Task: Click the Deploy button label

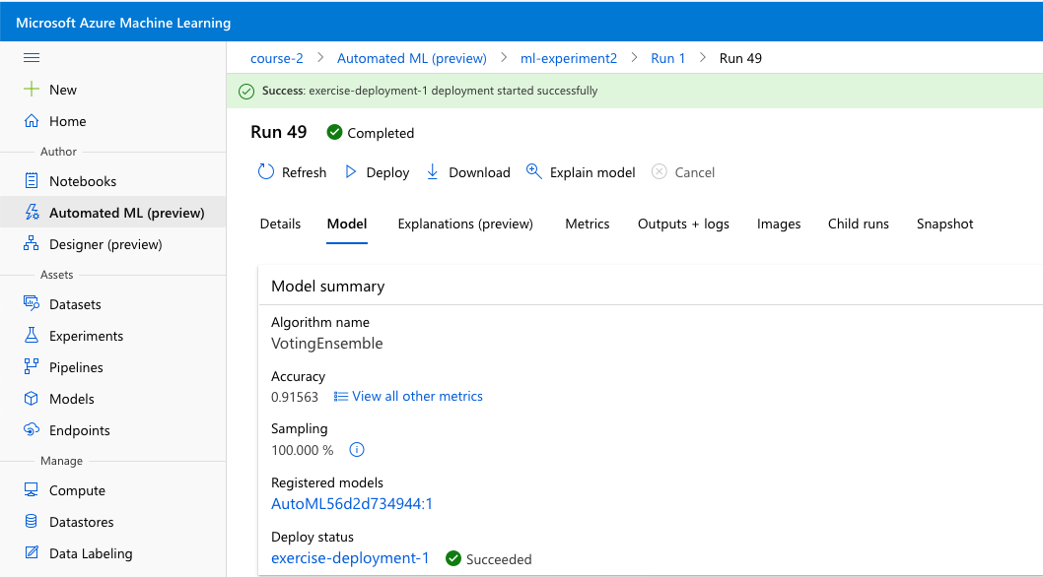Action: [x=387, y=173]
